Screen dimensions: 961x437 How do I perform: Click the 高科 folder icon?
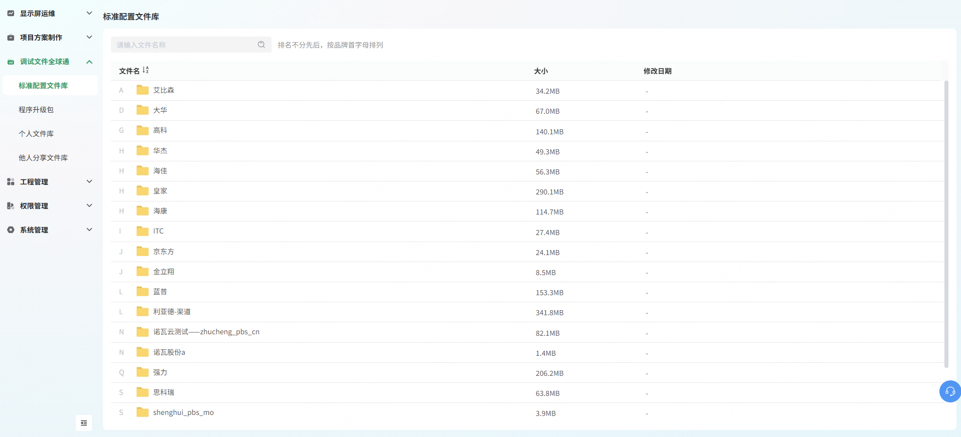coord(143,130)
